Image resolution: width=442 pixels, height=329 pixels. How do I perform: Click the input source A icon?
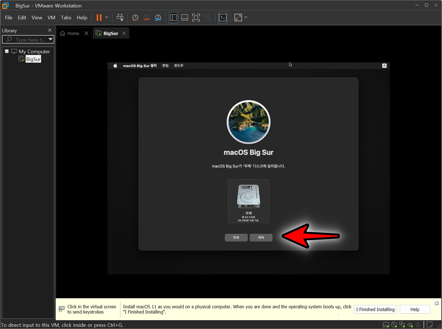click(384, 66)
